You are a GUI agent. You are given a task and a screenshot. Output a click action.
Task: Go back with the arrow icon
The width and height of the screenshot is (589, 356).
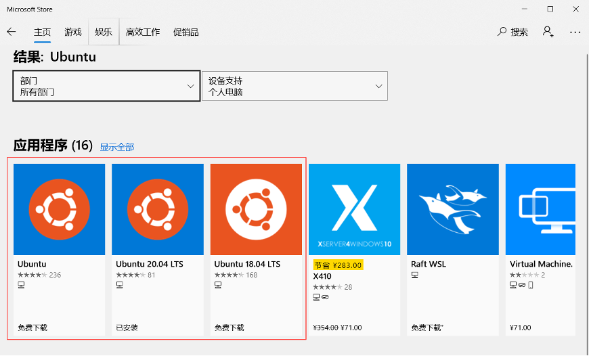click(12, 32)
